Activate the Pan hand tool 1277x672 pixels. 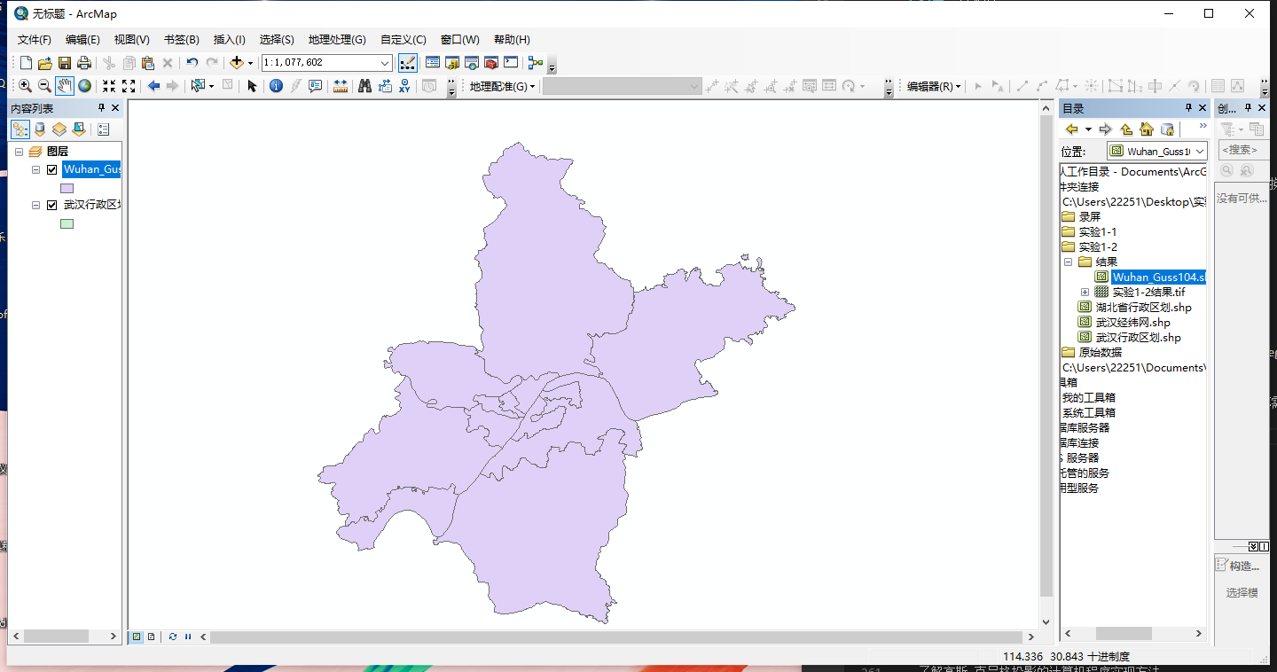click(65, 86)
